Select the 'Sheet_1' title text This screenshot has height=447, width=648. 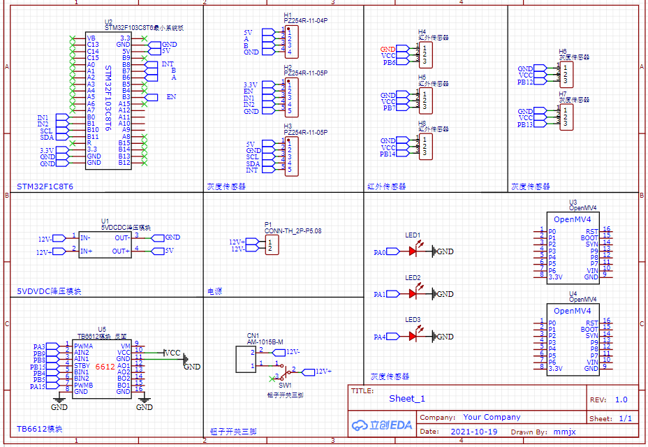point(407,399)
